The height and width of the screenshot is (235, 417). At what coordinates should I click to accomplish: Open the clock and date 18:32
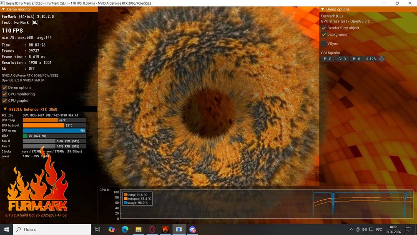[393, 230]
